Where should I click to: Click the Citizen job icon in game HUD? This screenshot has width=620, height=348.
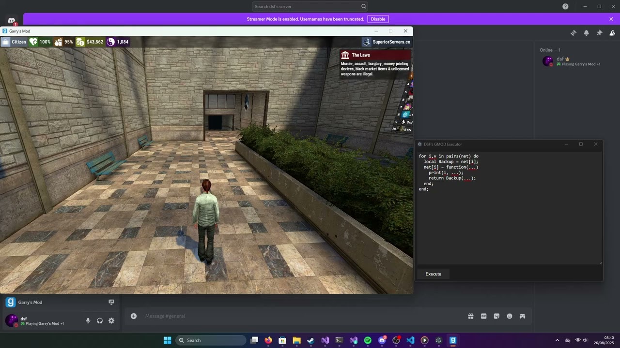(x=5, y=42)
